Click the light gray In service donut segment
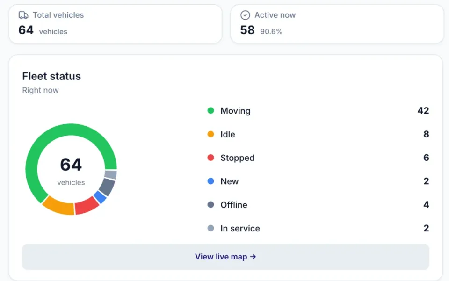 [111, 174]
